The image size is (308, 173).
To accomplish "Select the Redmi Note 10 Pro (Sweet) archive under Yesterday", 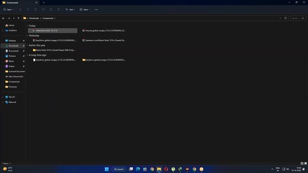I will (x=104, y=40).
